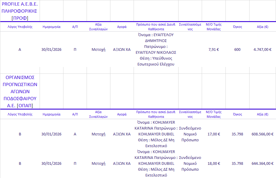Image resolution: width=276 pixels, height=178 pixels.
Task: Click 'Αξία (€)' header in ΟΠΑΠ table
Action: click(x=262, y=114)
